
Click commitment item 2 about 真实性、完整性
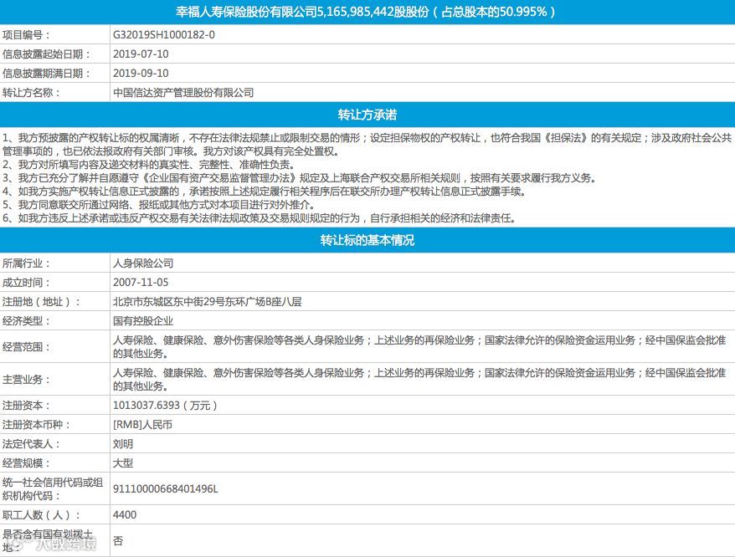click(x=149, y=165)
